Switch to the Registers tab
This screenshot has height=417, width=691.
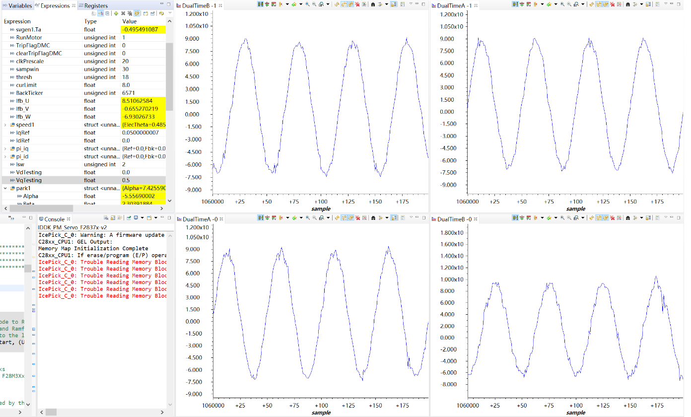93,5
